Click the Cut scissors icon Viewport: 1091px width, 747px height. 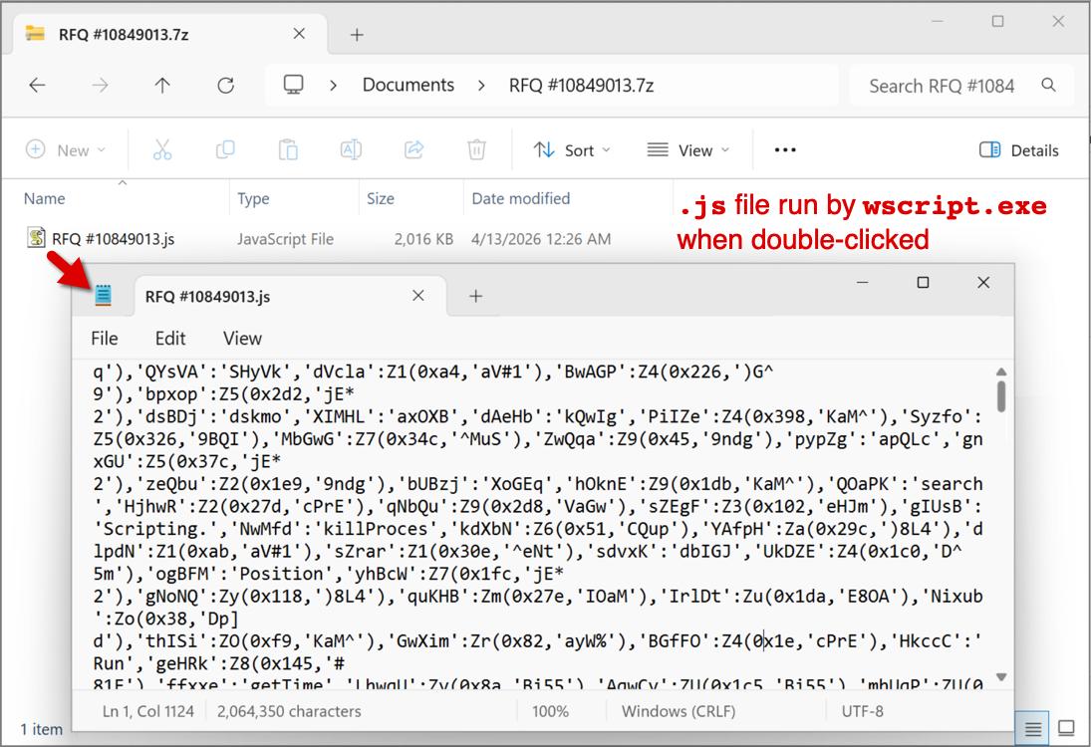pos(162,150)
